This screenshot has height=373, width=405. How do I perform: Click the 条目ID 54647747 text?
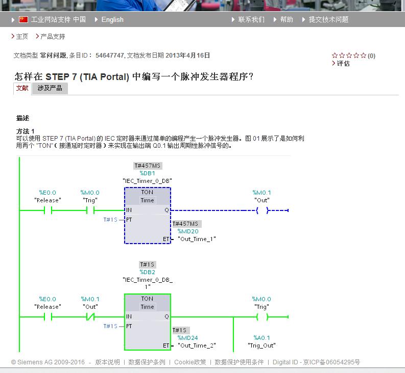97,56
